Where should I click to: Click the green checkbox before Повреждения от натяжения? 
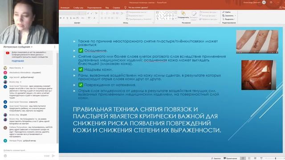click(81, 85)
